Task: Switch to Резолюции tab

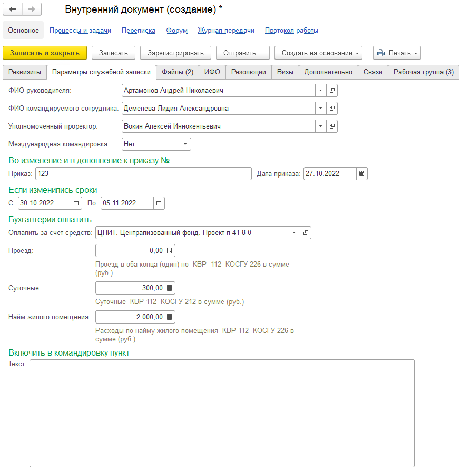Action: point(249,72)
